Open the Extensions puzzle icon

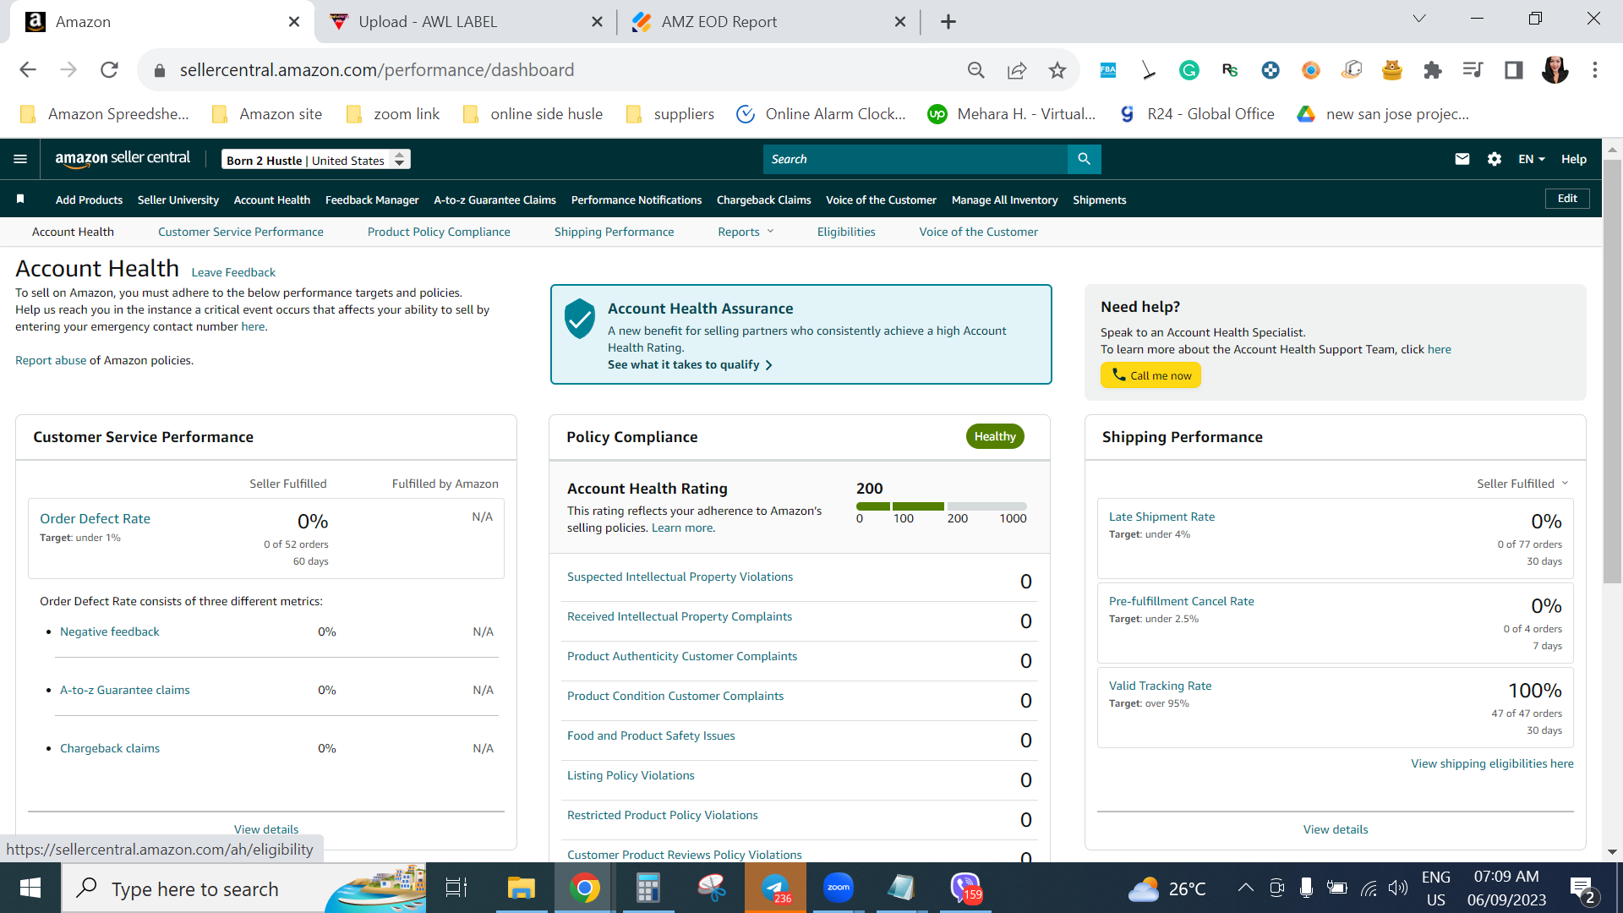pos(1433,70)
